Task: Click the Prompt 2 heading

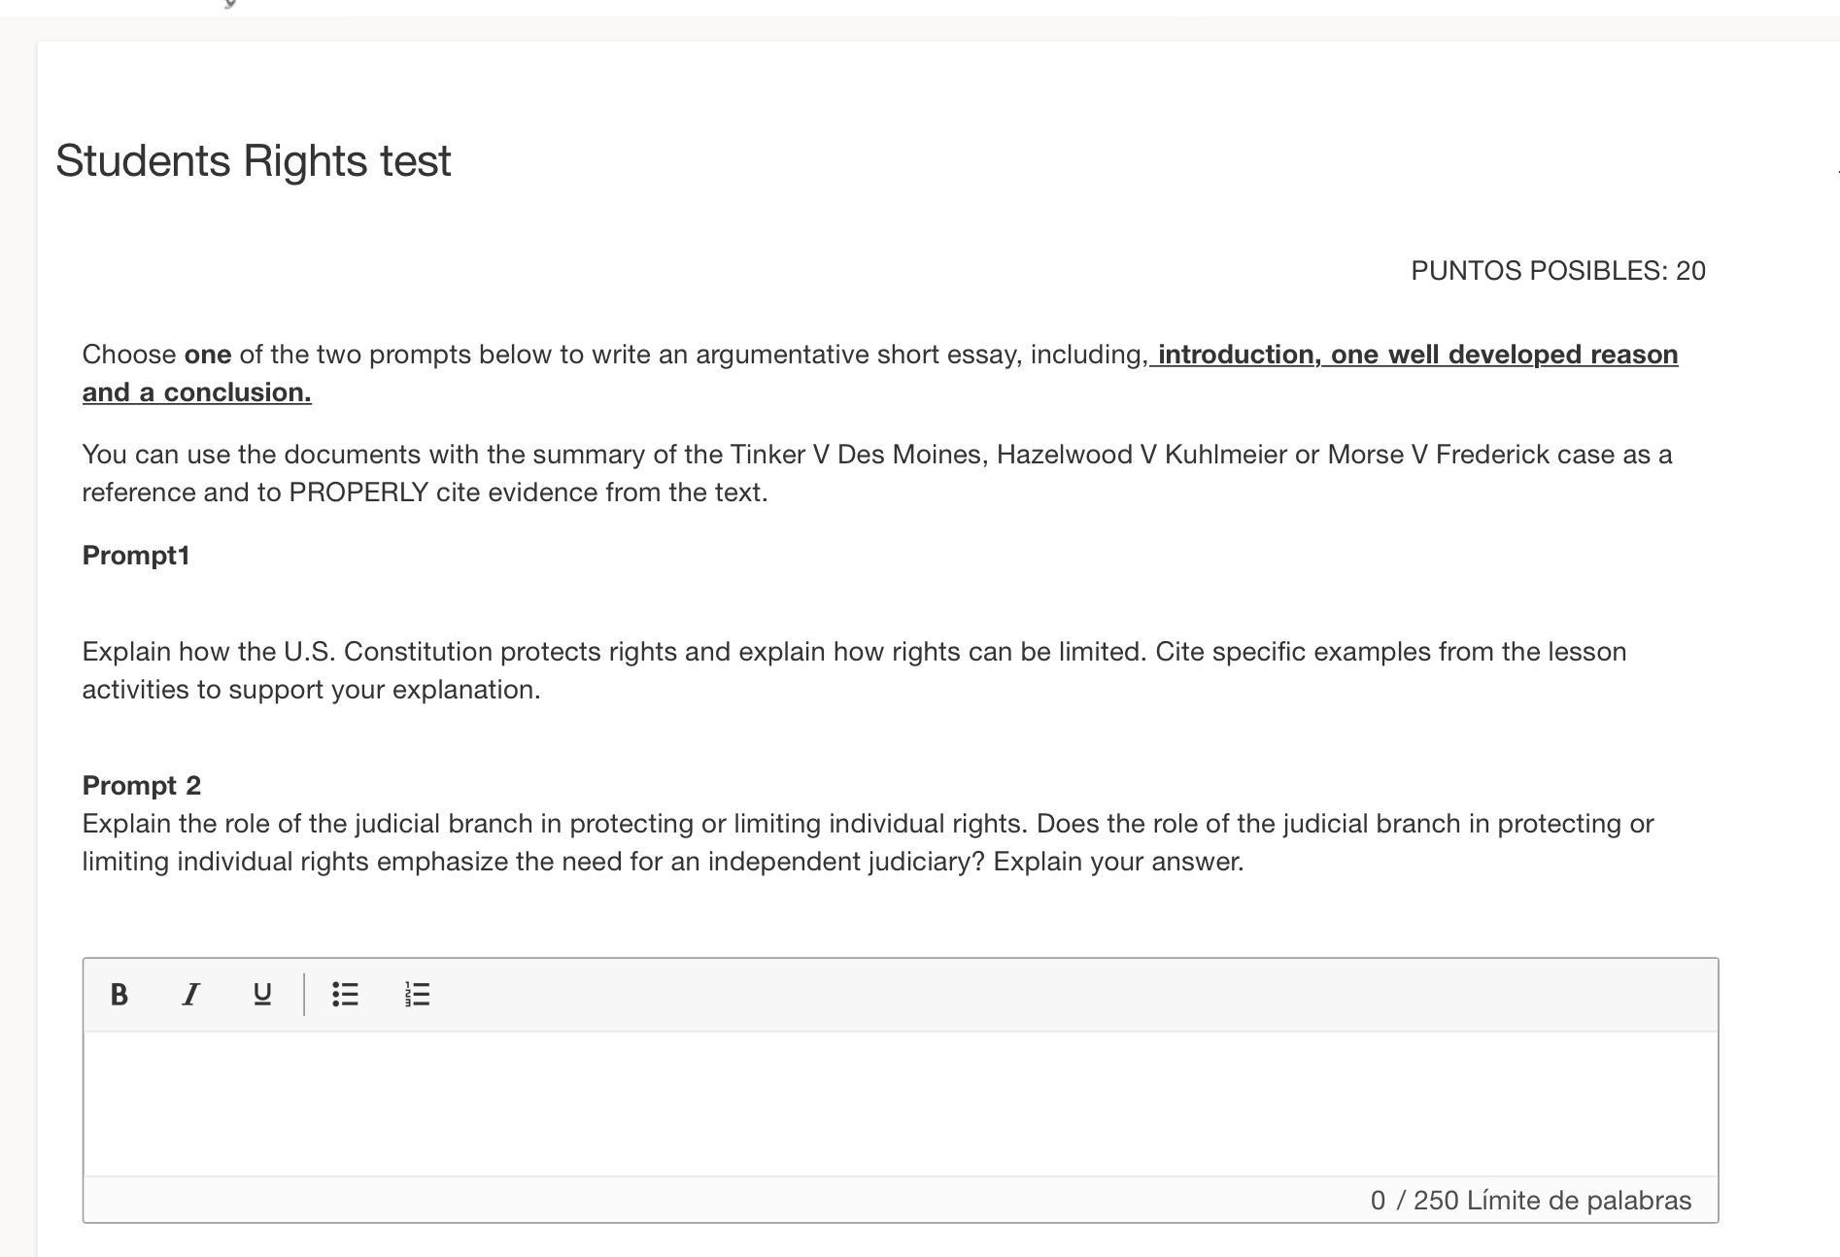Action: coord(142,785)
